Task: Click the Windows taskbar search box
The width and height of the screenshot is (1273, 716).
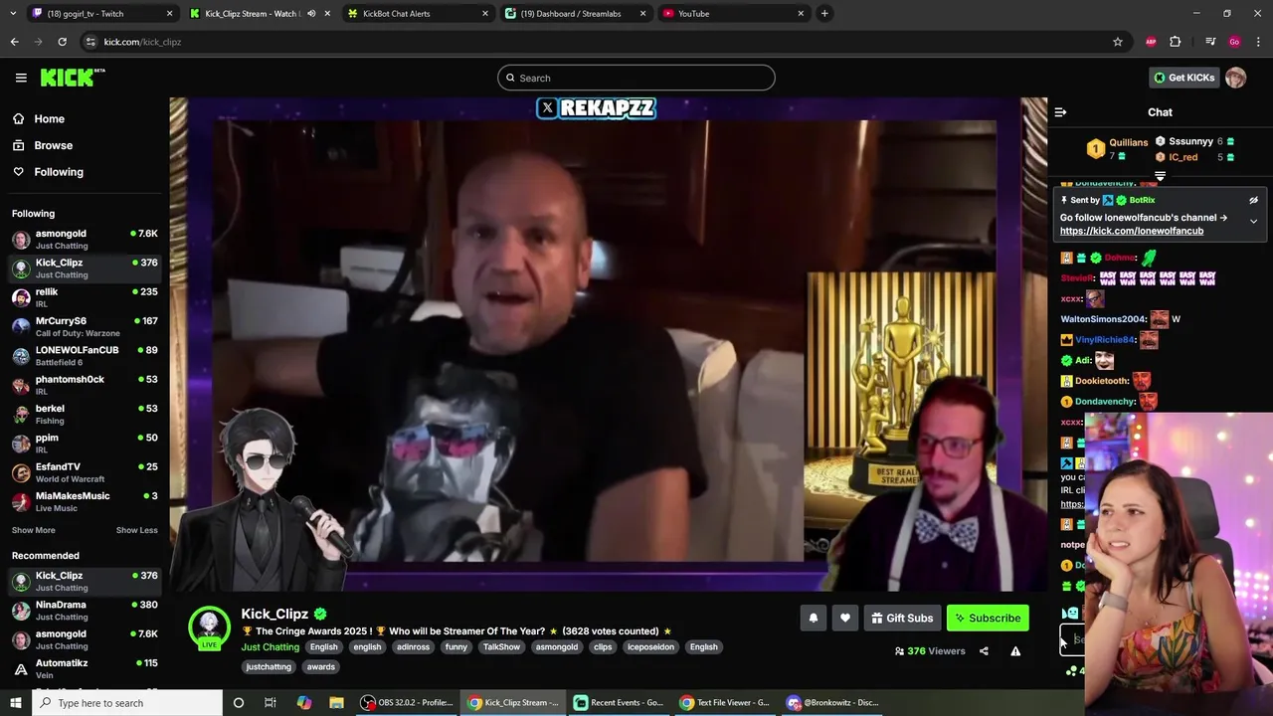Action: (127, 703)
